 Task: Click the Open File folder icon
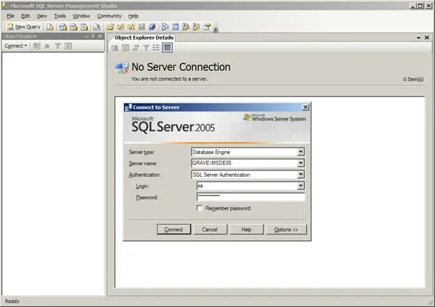[x=110, y=27]
